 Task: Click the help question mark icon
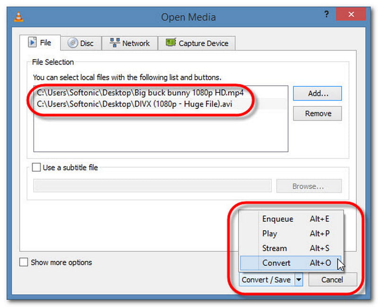coord(326,15)
